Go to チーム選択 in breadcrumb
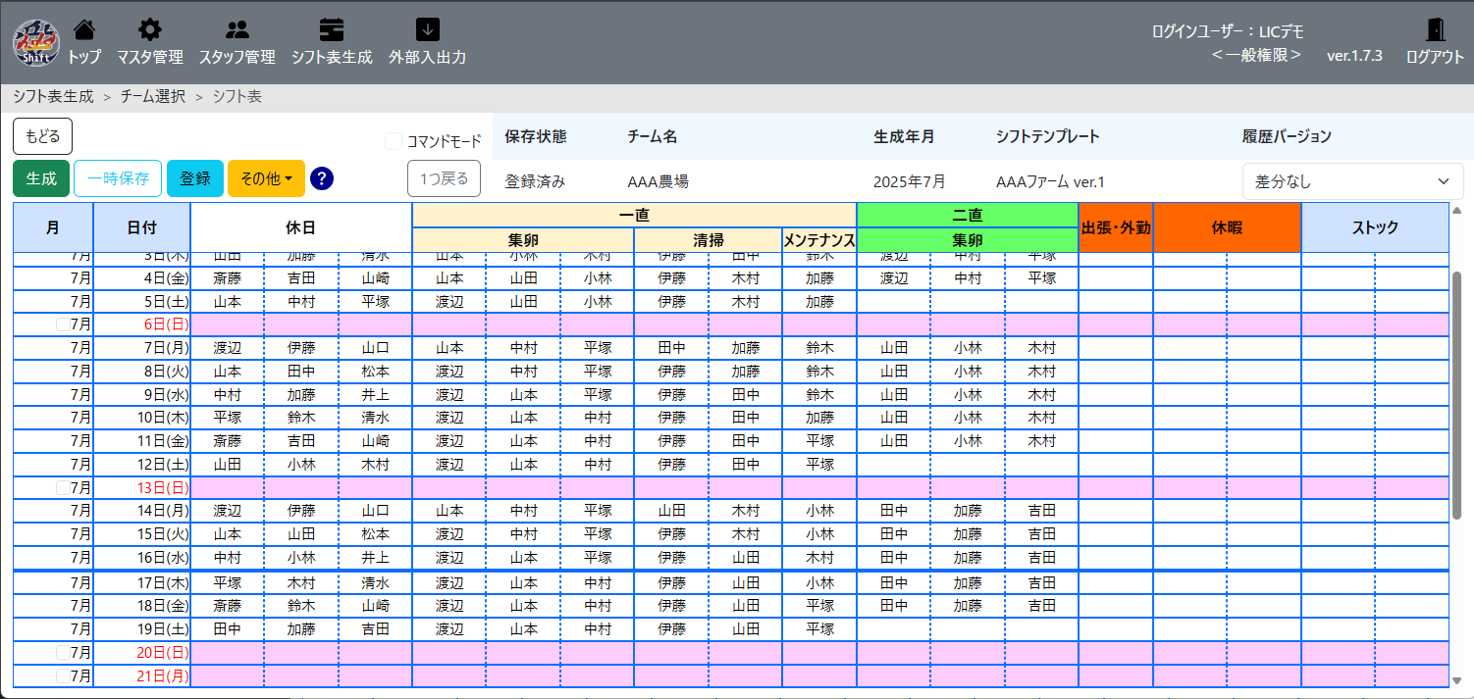 [x=153, y=96]
